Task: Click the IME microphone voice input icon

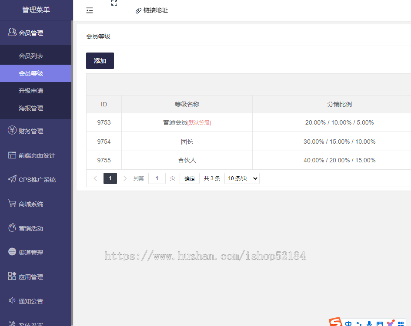Action: pyautogui.click(x=369, y=324)
